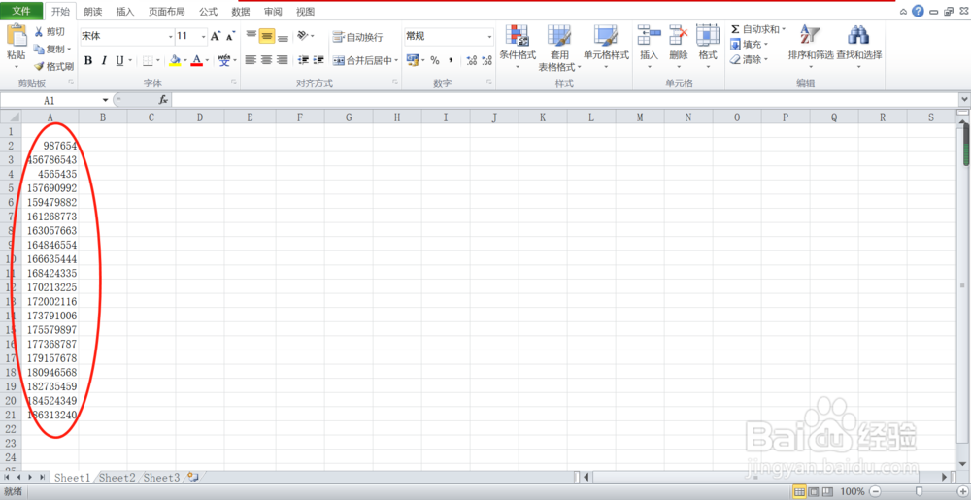Toggle bottom vertical alignment
The image size is (971, 500).
(283, 36)
